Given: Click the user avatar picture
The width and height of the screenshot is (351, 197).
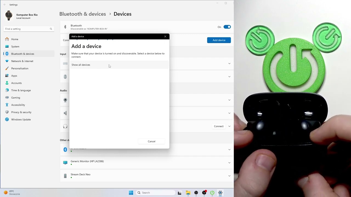Looking at the screenshot, I should (x=9, y=16).
